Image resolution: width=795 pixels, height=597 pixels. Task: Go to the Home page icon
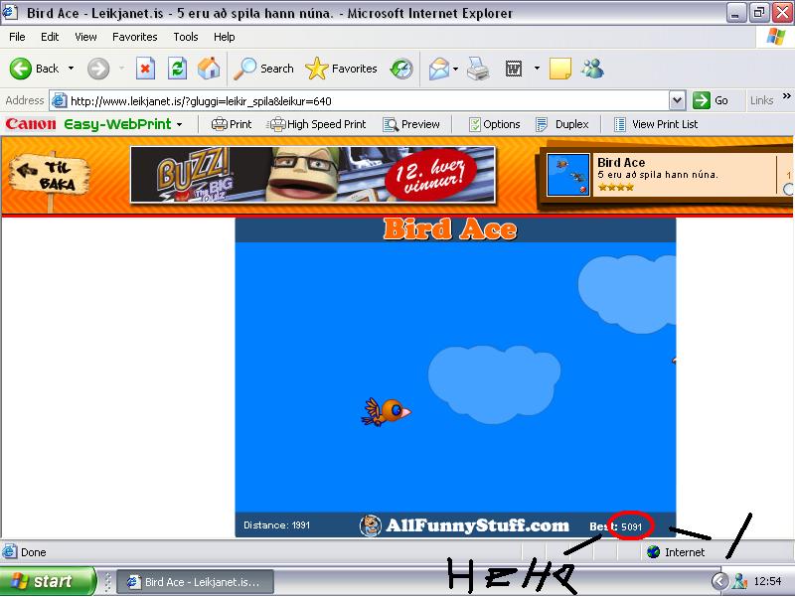pyautogui.click(x=209, y=69)
